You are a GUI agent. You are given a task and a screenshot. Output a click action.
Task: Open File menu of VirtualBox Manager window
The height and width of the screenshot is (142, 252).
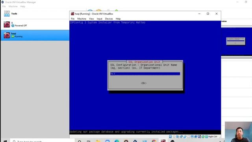(x=4, y=6)
